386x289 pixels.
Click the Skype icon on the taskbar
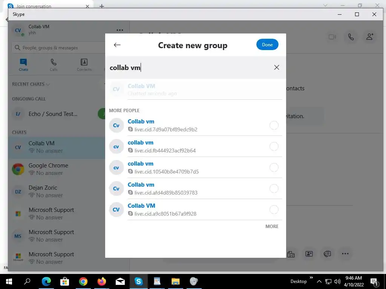point(139,281)
